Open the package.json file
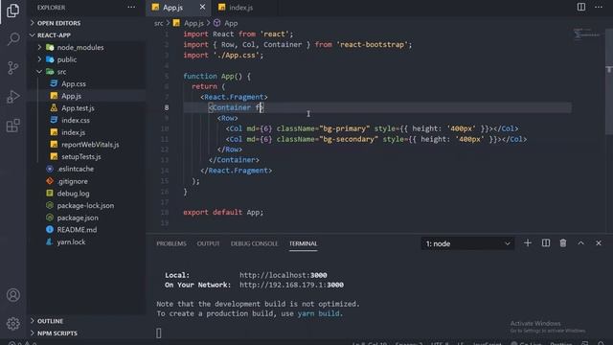 (x=86, y=218)
